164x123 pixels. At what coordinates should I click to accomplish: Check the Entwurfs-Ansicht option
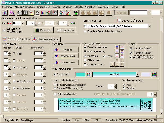pyautogui.click(x=56, y=94)
